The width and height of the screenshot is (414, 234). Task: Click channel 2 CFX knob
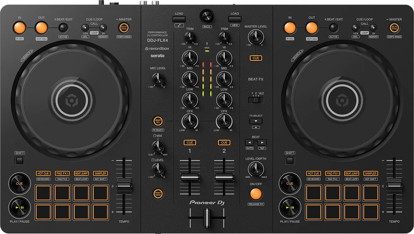224,121
